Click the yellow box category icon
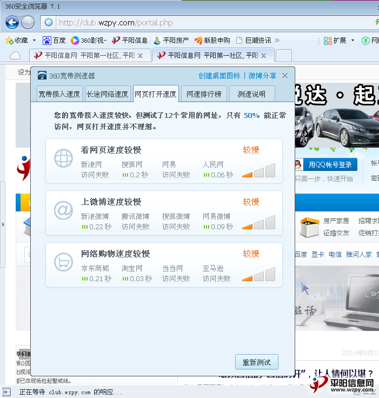379x398 pixels. (x=309, y=227)
